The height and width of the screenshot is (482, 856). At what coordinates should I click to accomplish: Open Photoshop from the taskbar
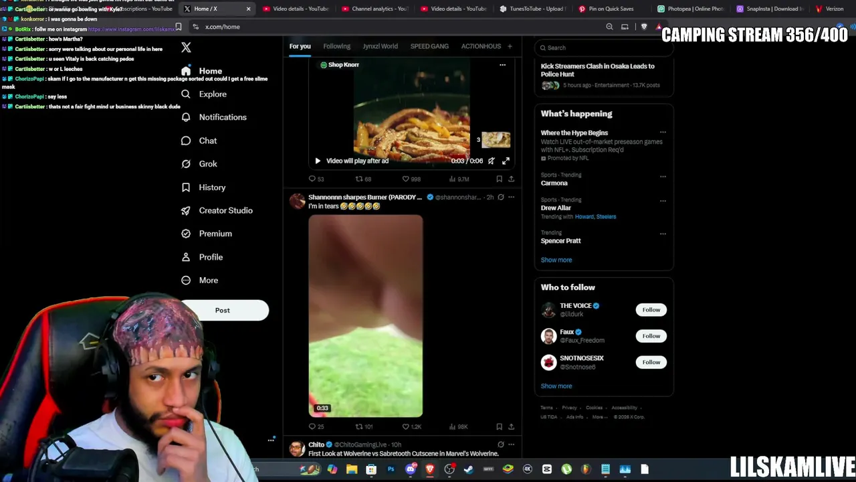click(x=391, y=469)
